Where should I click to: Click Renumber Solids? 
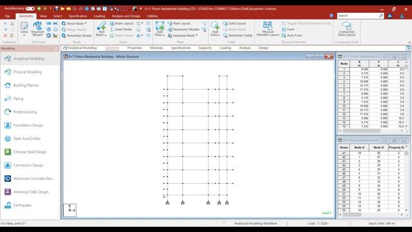point(238,35)
